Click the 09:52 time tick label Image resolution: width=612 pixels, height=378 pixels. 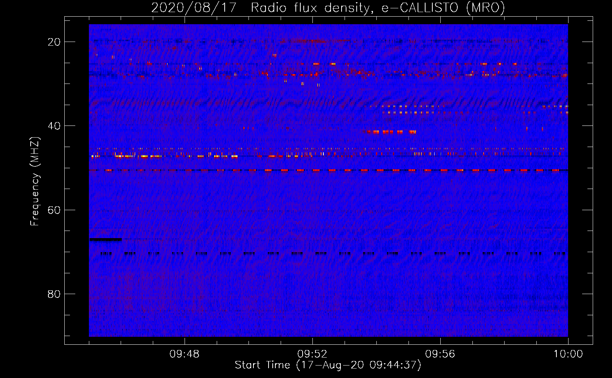point(312,354)
